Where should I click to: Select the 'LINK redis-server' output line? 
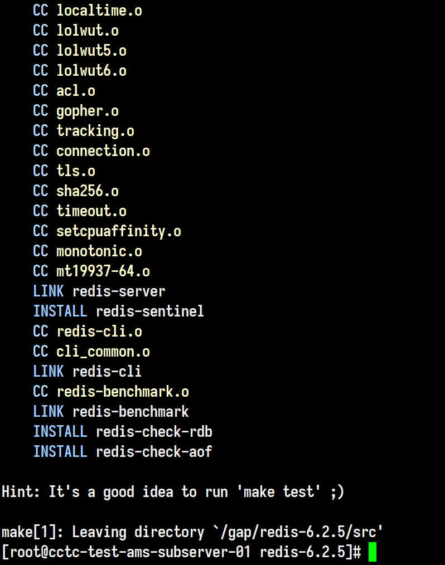(x=99, y=291)
